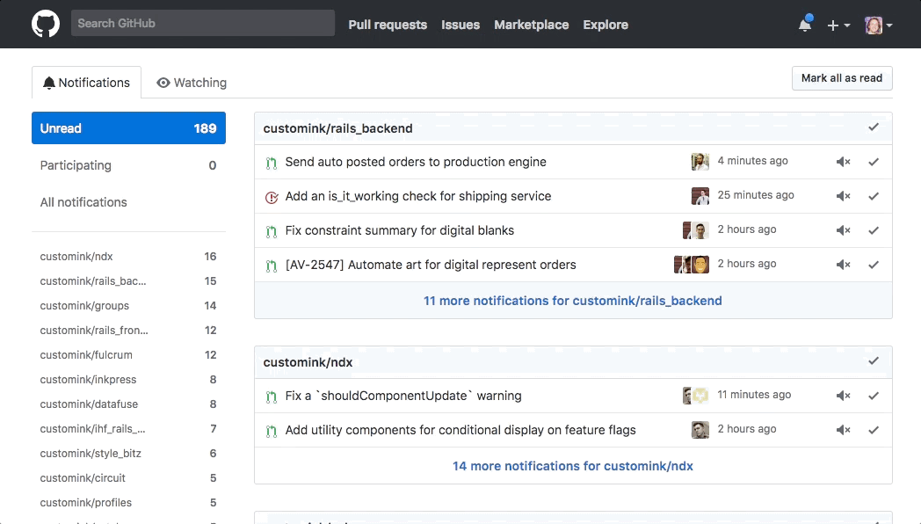Focus the Search GitHub field
Image resolution: width=921 pixels, height=524 pixels.
[202, 24]
